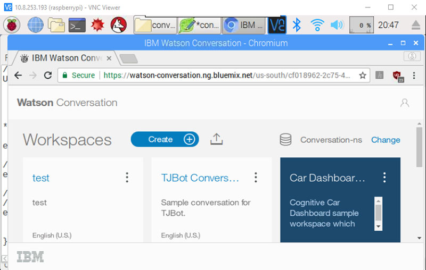This screenshot has width=426, height=270.
Task: Open the test workspace
Action: [x=41, y=178]
